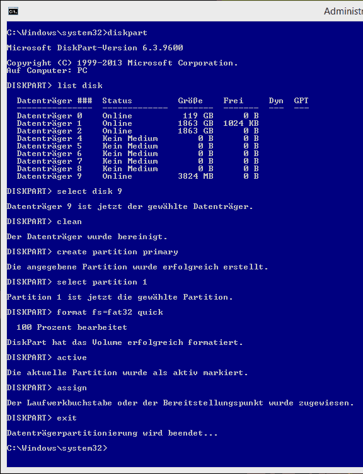This screenshot has height=474, width=363.
Task: Click the 'format fs=fat32 quick' command line
Action: tap(85, 312)
